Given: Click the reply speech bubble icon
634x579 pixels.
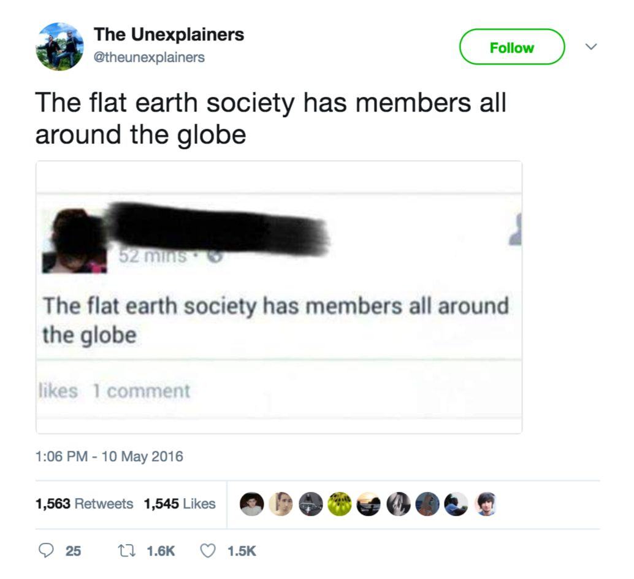Looking at the screenshot, I should [46, 551].
